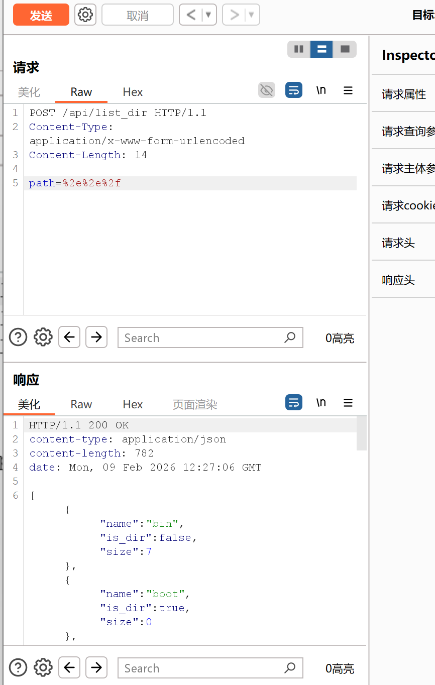Click the request search input field
The height and width of the screenshot is (685, 435).
click(201, 338)
